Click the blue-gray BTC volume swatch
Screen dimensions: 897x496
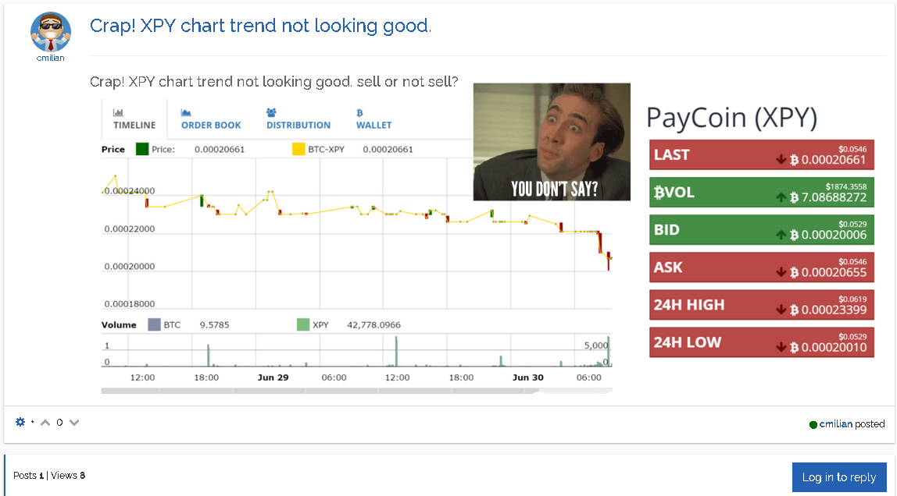click(x=155, y=324)
